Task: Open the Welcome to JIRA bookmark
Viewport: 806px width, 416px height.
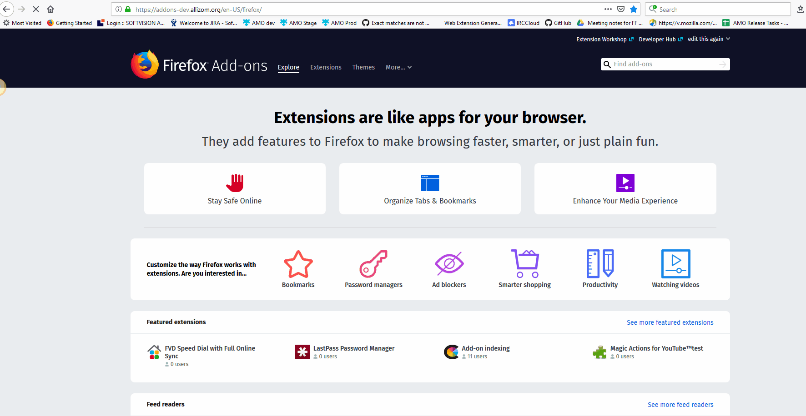Action: [204, 23]
